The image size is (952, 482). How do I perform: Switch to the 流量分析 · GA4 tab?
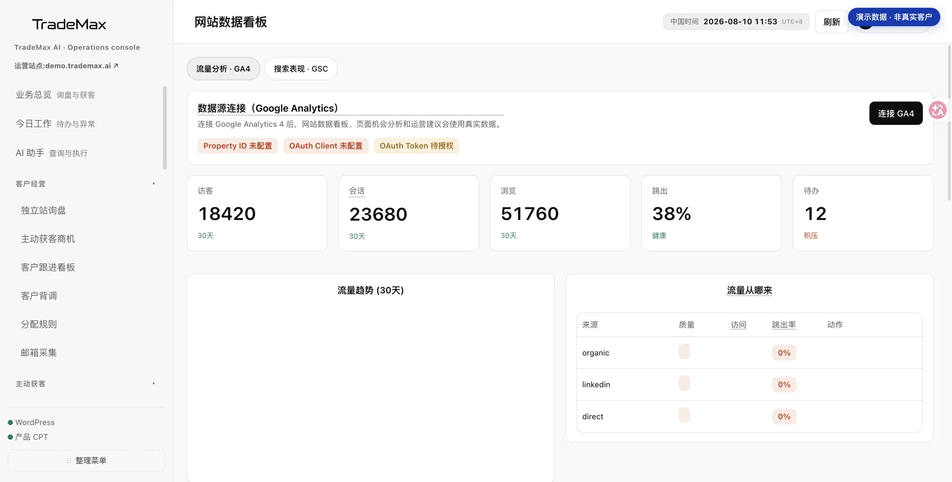(223, 69)
